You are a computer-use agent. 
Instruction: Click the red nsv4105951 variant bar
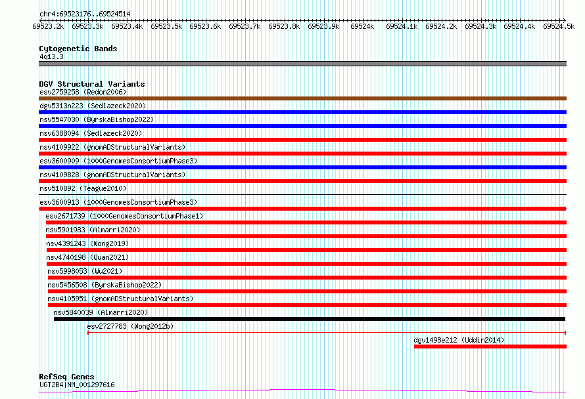click(x=308, y=305)
